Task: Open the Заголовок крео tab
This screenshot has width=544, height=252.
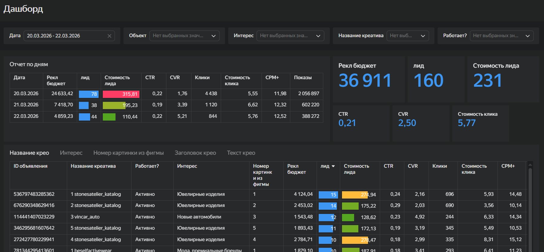Action: pos(195,153)
